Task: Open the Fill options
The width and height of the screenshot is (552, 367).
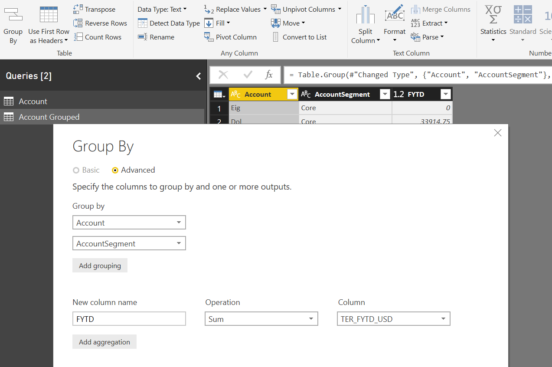Action: (217, 23)
